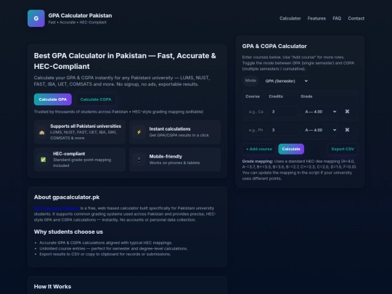392x294 pixels.
Task: Follow the GPA Calculator Pakistan hyperlink in About
Action: coord(57,208)
